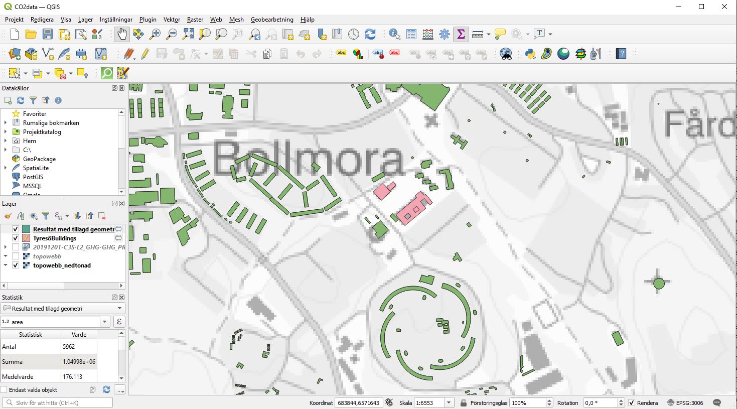The image size is (737, 409).
Task: Open the attribute table icon
Action: [411, 34]
